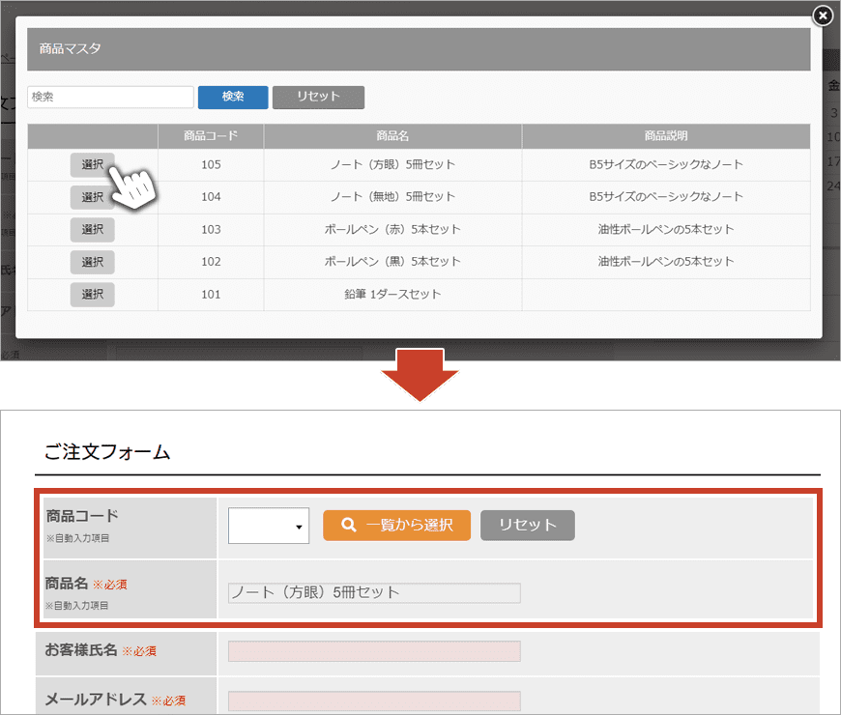Open the 商品コード dropdown in order form
The height and width of the screenshot is (715, 841).
(x=269, y=526)
